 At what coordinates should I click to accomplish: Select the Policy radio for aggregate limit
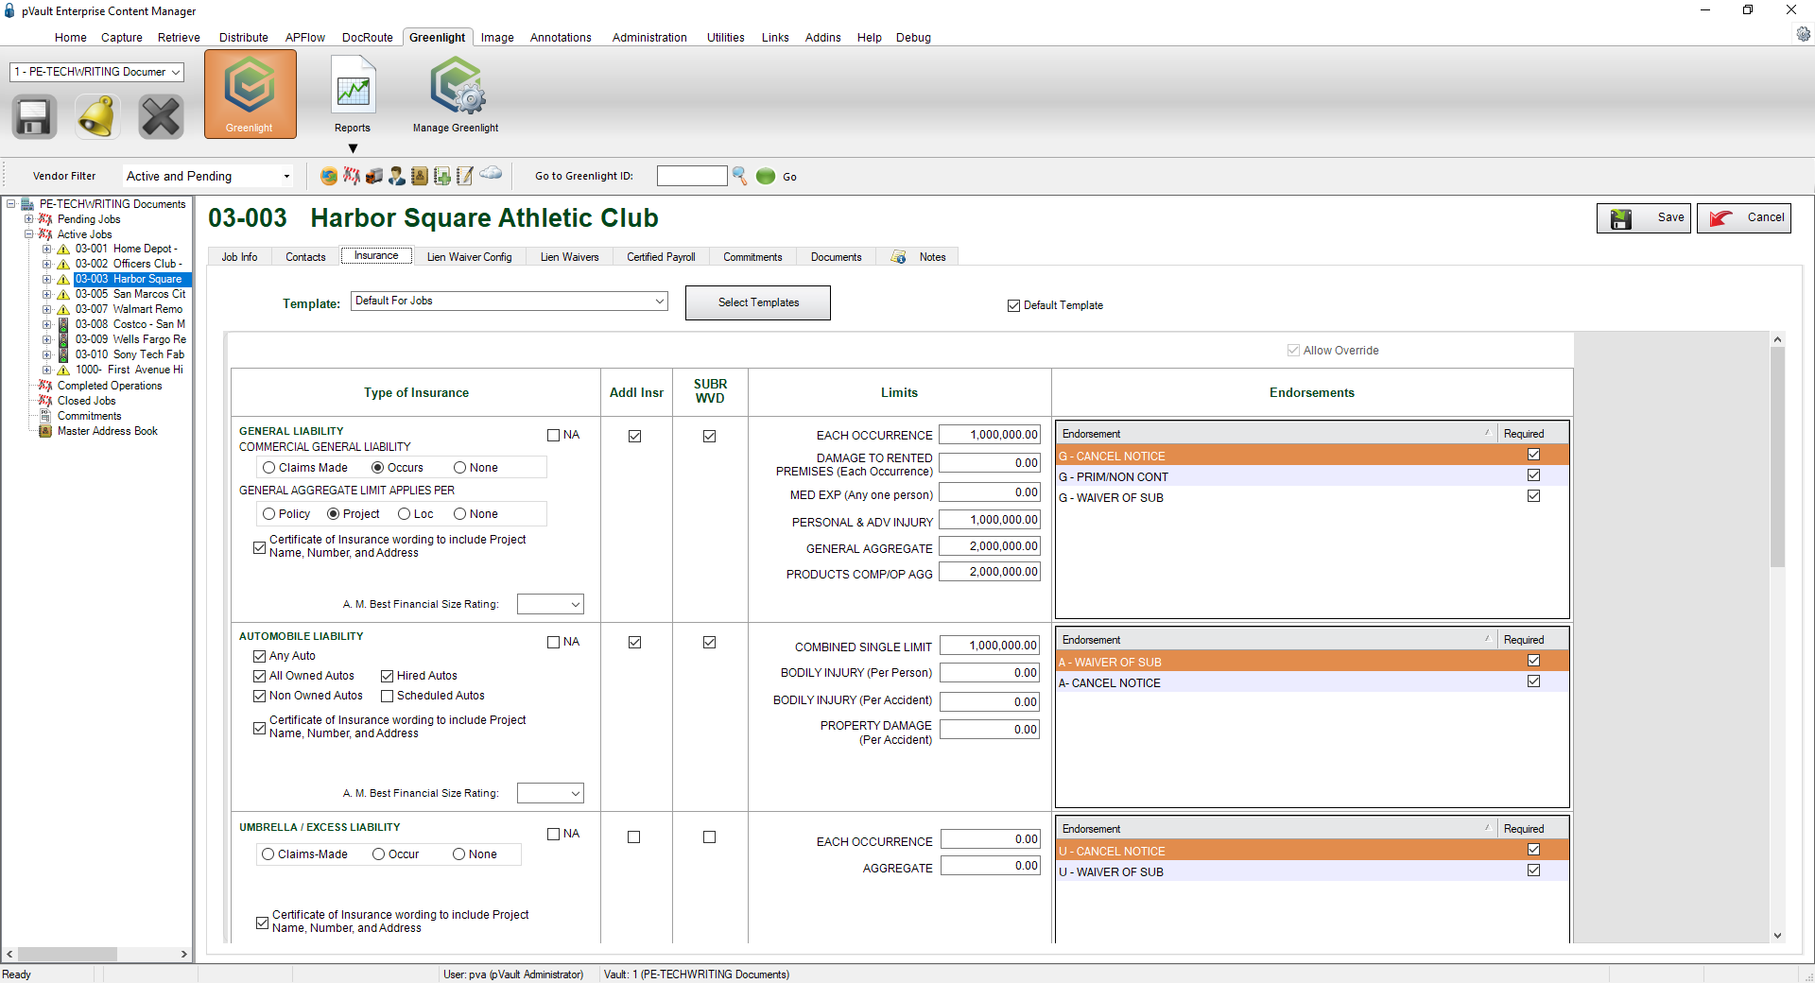point(269,514)
